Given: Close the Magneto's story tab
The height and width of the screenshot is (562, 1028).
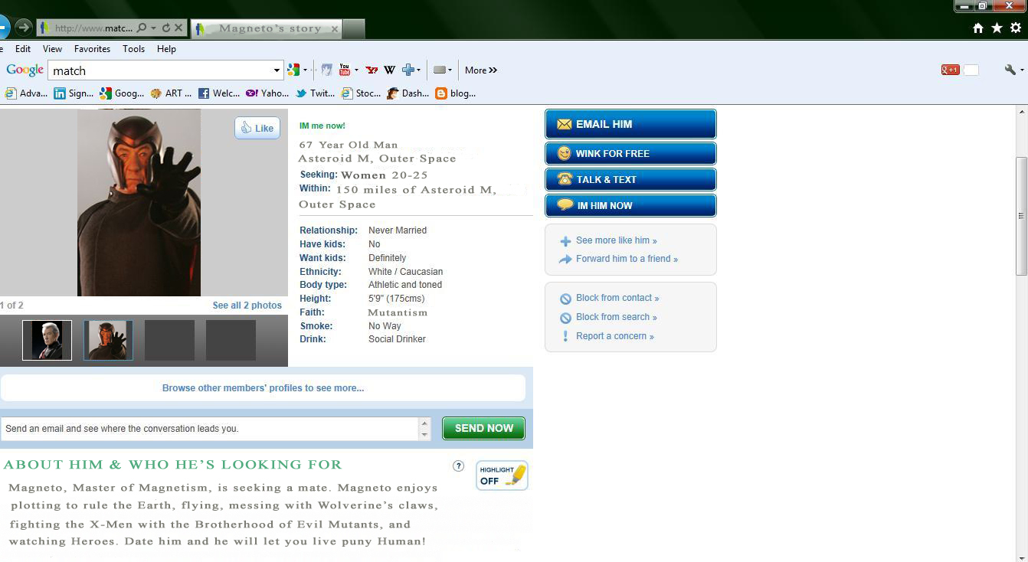Looking at the screenshot, I should (334, 28).
